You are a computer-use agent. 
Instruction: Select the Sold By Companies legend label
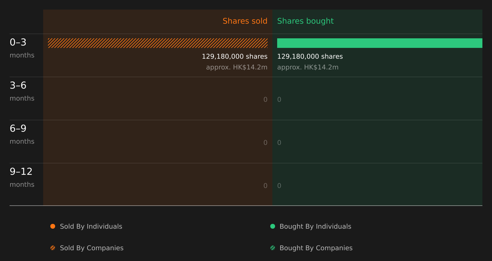click(x=92, y=248)
